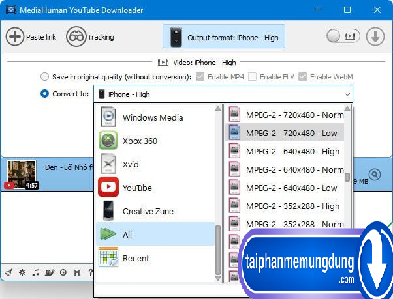Click the Creative Zune device icon
Viewport: 393px width, 299px height.
click(108, 210)
